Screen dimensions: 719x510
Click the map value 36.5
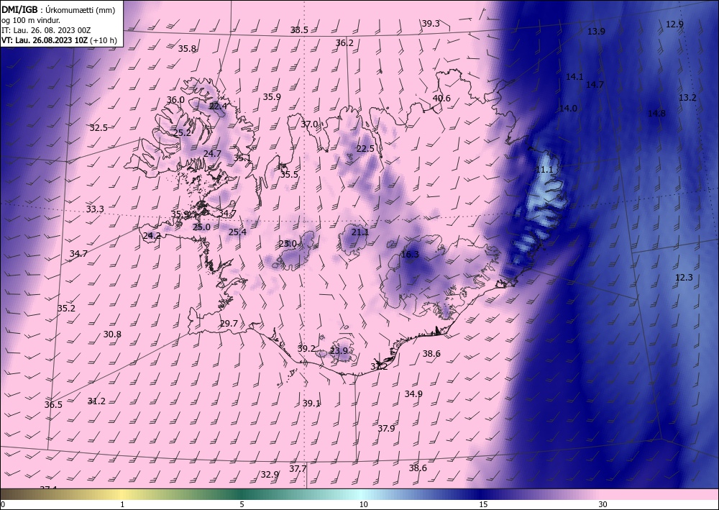click(53, 405)
